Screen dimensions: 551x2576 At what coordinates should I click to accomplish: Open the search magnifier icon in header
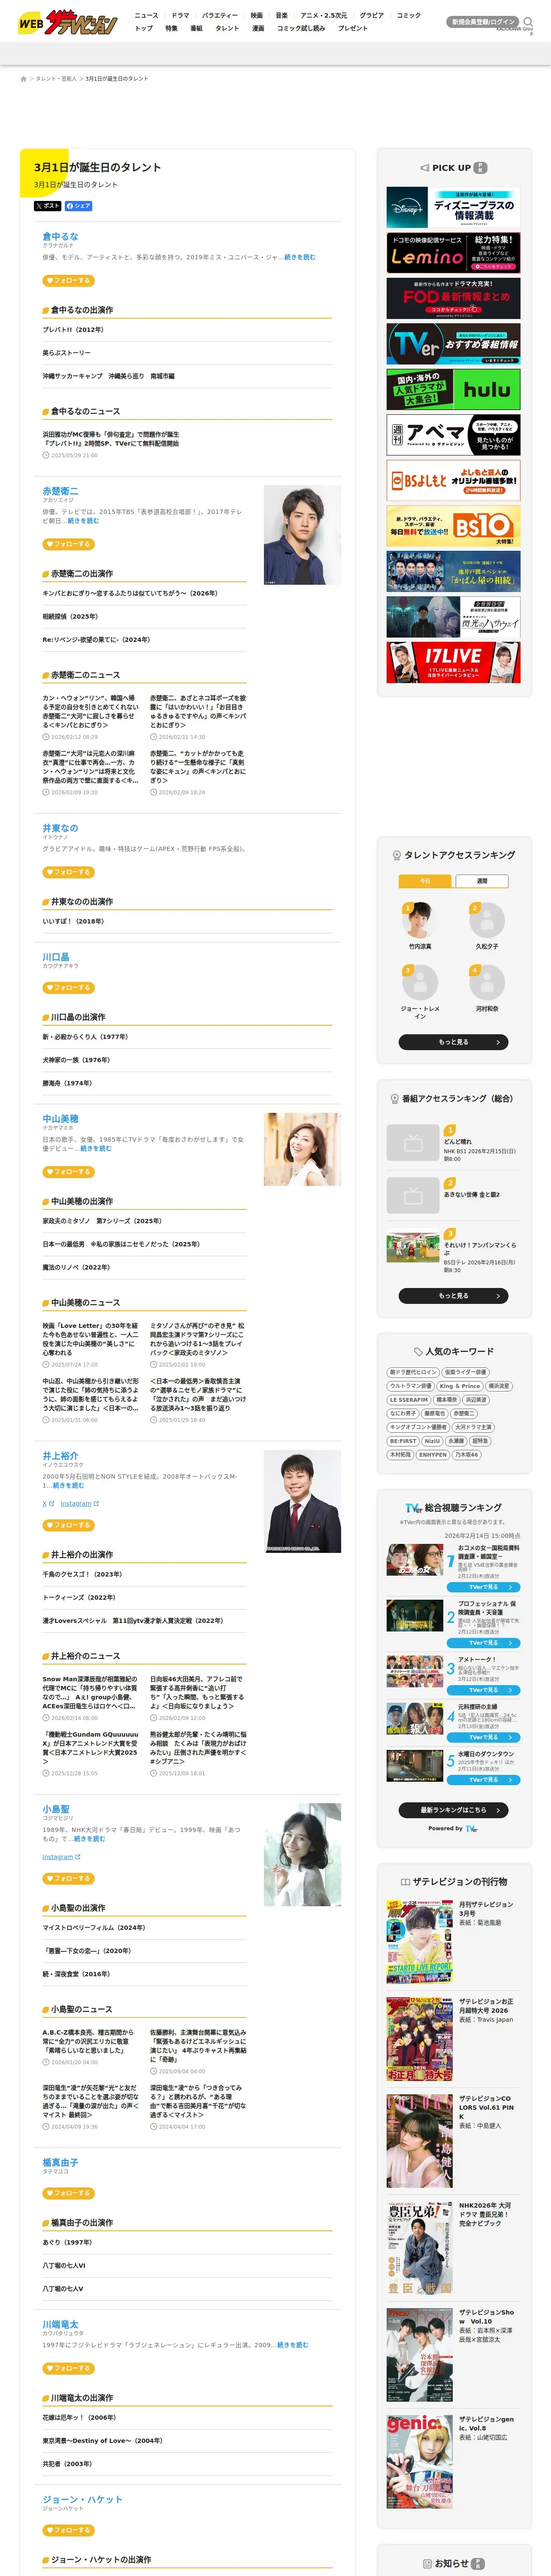click(x=528, y=22)
